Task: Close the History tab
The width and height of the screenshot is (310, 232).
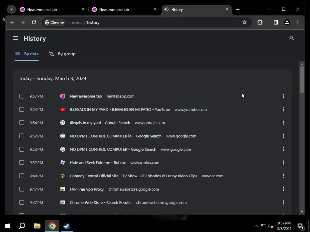Action: click(227, 9)
